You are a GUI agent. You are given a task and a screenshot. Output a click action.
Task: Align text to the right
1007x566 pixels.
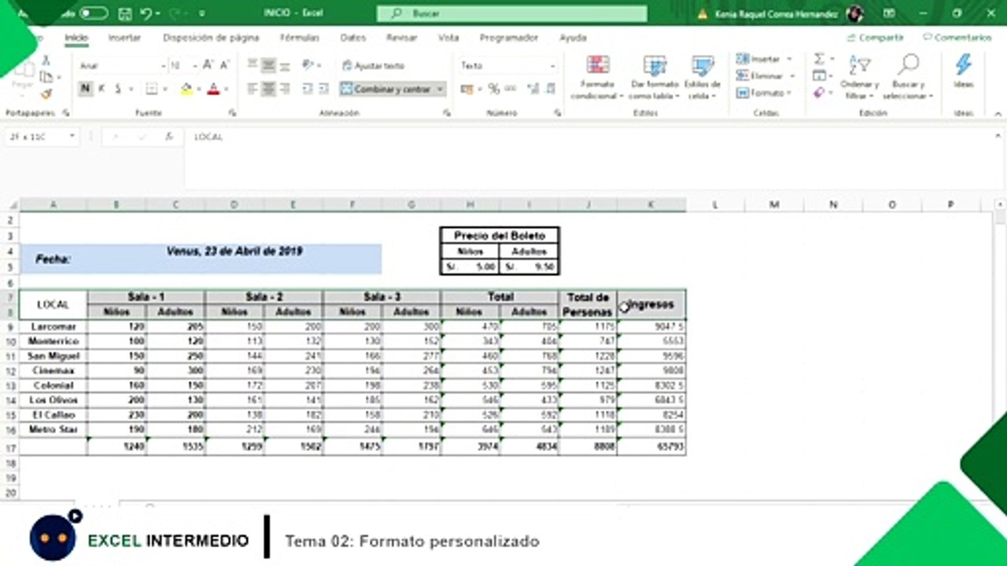(284, 89)
